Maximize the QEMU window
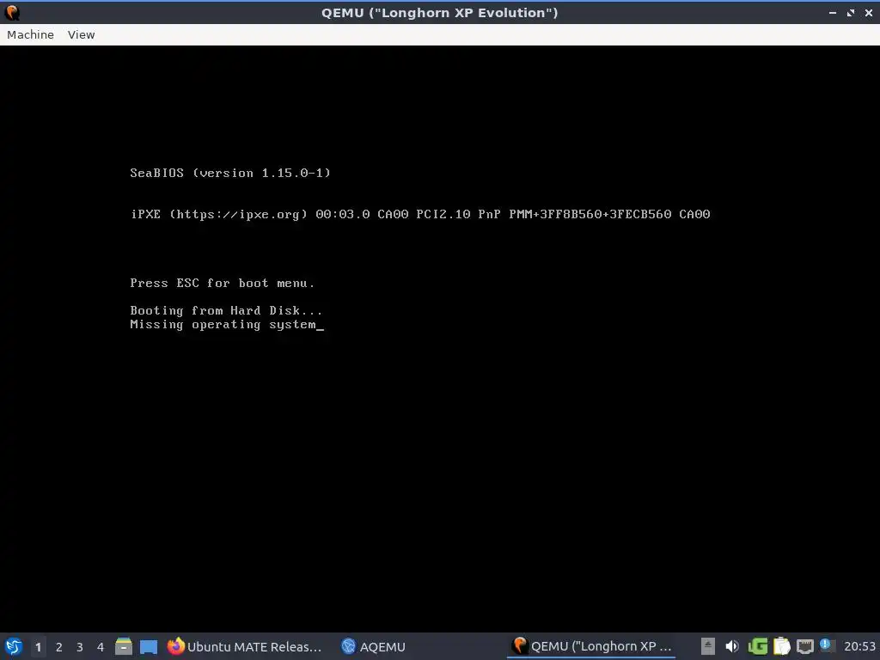Viewport: 880px width, 660px height. pos(850,12)
